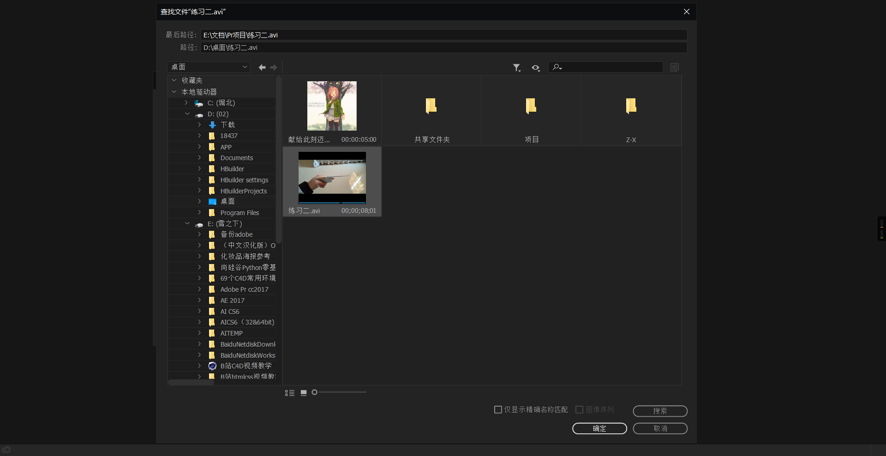Viewport: 886px width, 456px height.
Task: Close the 查找文件 dialog
Action: click(x=687, y=12)
